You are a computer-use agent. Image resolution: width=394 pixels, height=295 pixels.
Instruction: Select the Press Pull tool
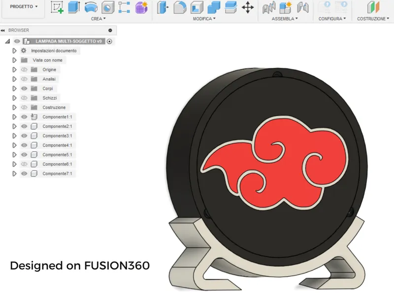(x=163, y=7)
